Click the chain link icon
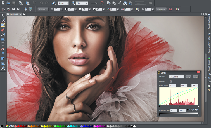Viewport: 211px width, 128px height. click(120, 3)
